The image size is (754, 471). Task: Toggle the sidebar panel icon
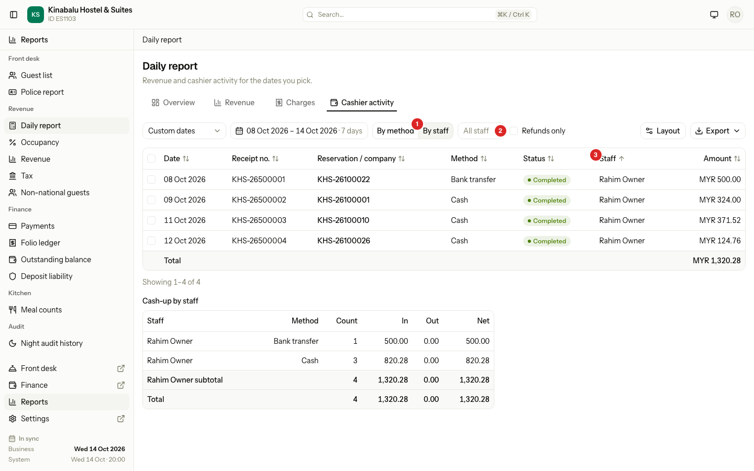coord(14,15)
